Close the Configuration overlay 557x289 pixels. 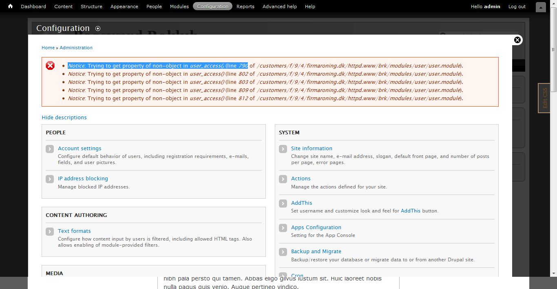517,40
